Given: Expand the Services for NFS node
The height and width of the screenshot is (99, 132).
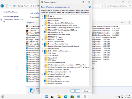Looking at the screenshot, I should pyautogui.click(x=43, y=49).
